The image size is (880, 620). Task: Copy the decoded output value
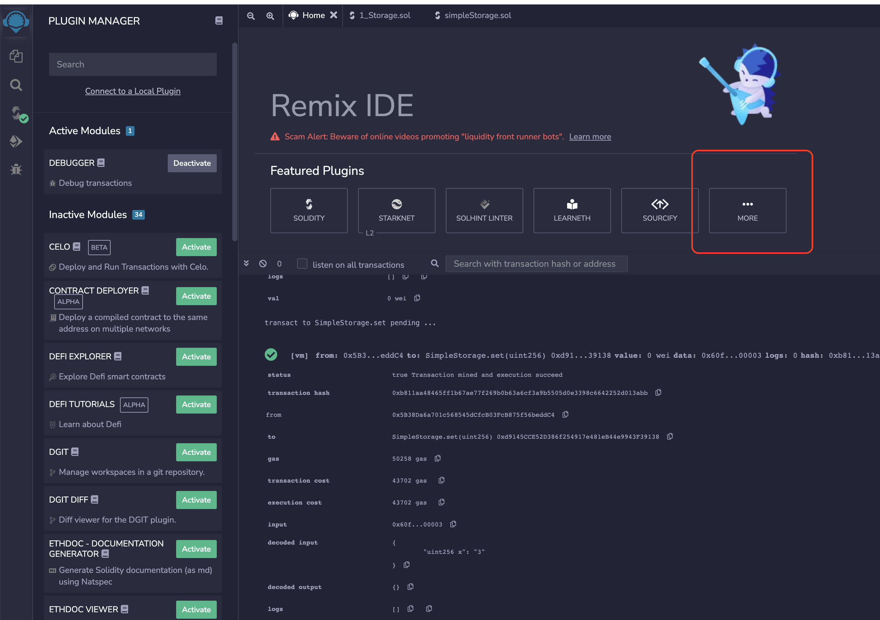coord(410,587)
